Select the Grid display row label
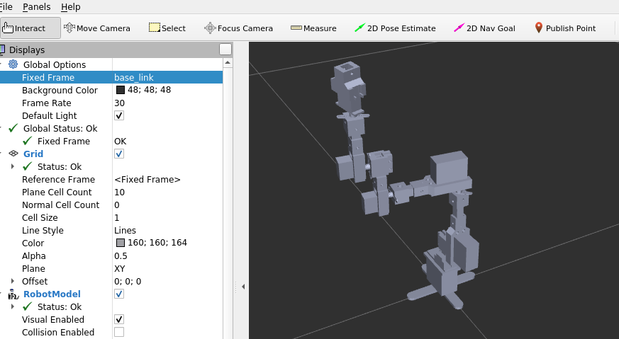This screenshot has height=339, width=619. [x=33, y=154]
